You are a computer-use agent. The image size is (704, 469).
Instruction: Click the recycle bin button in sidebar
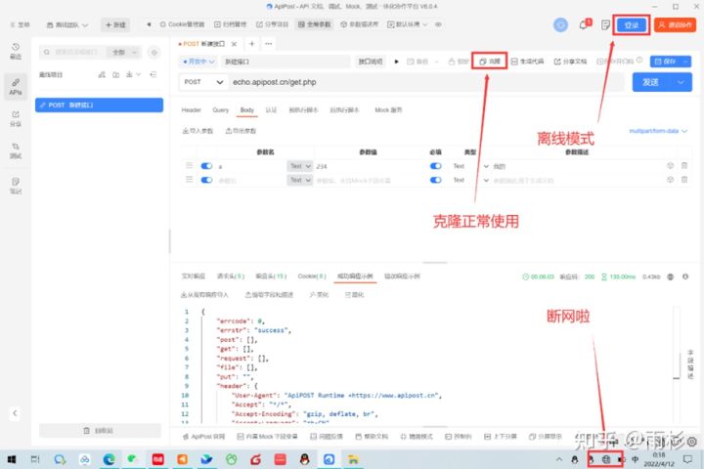click(x=100, y=430)
